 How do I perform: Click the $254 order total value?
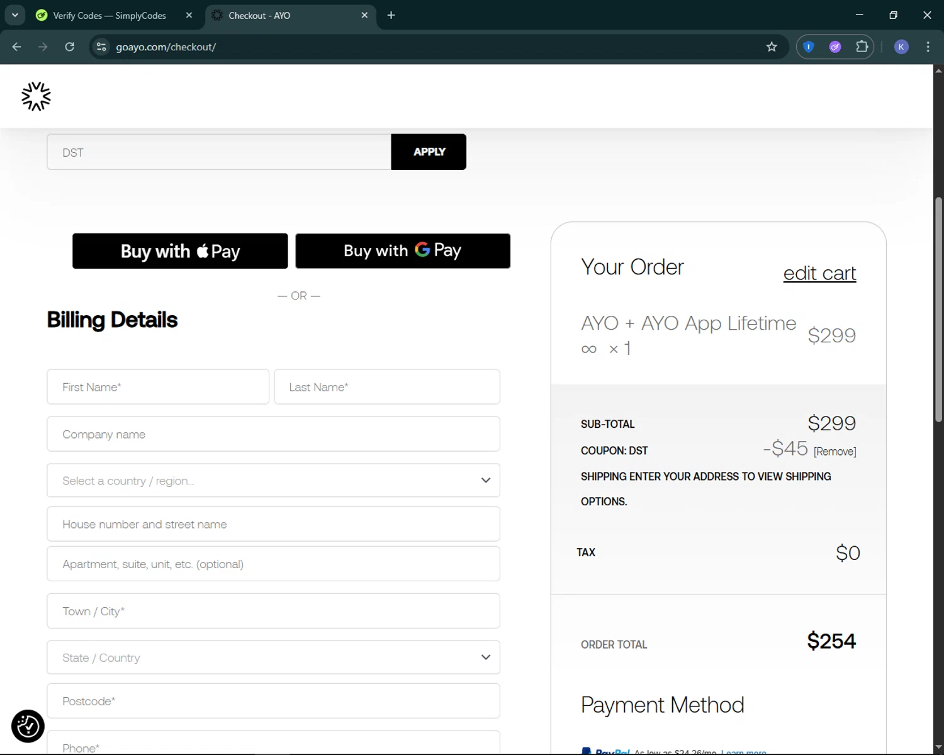[x=831, y=641]
